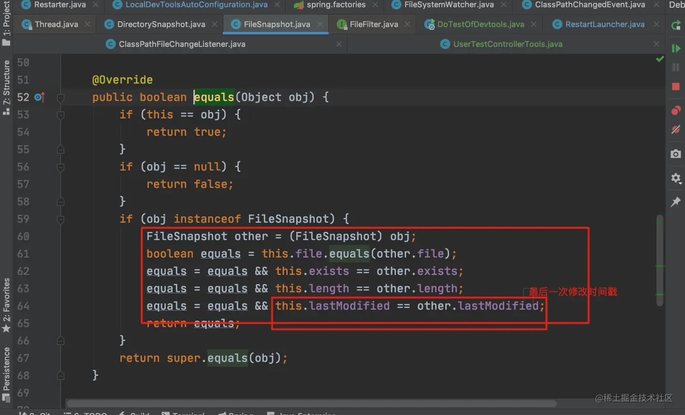685x415 pixels.
Task: Close the FileSystemWatcher.java tab
Action: (504, 5)
